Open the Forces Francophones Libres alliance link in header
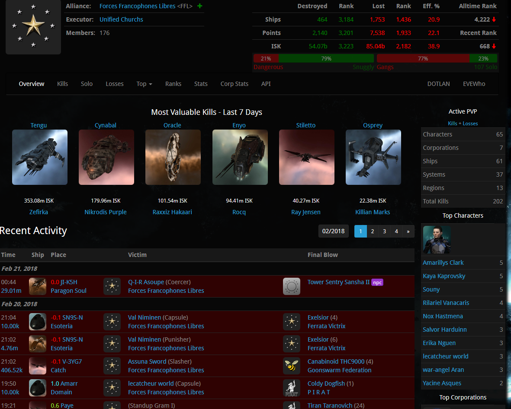This screenshot has height=409, width=511. (x=137, y=6)
